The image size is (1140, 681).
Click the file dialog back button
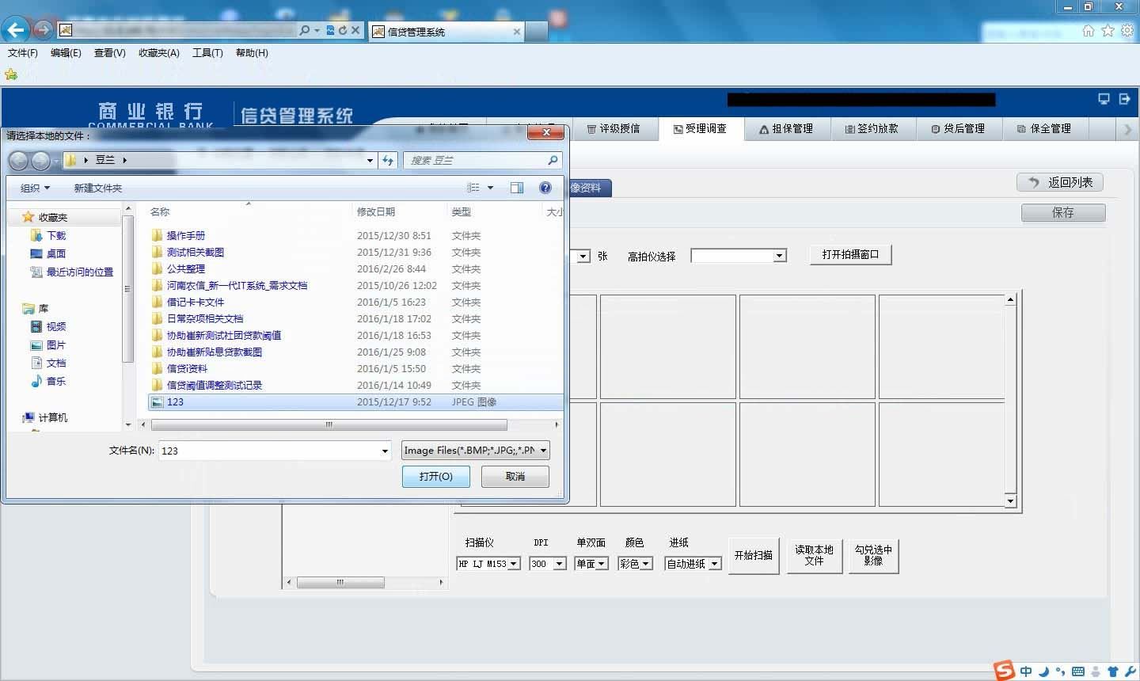18,161
